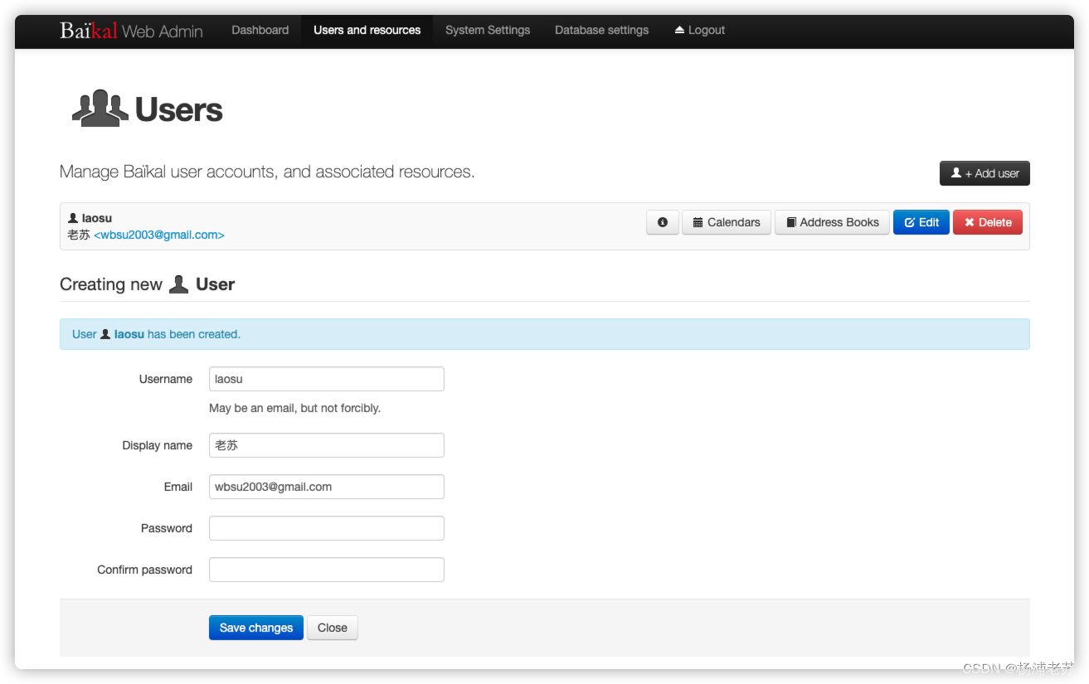The height and width of the screenshot is (684, 1089).
Task: Log out via Logout menu item
Action: click(x=700, y=30)
